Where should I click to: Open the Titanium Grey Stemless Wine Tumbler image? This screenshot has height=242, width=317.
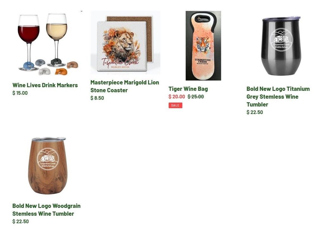[281, 46]
